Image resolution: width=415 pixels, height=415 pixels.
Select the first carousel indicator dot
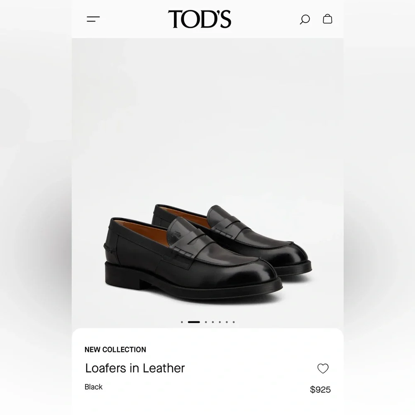(x=182, y=322)
